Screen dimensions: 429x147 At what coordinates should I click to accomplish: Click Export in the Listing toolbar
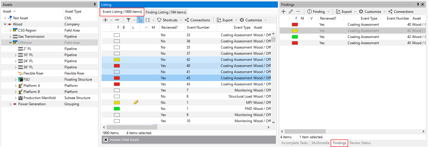225,20
